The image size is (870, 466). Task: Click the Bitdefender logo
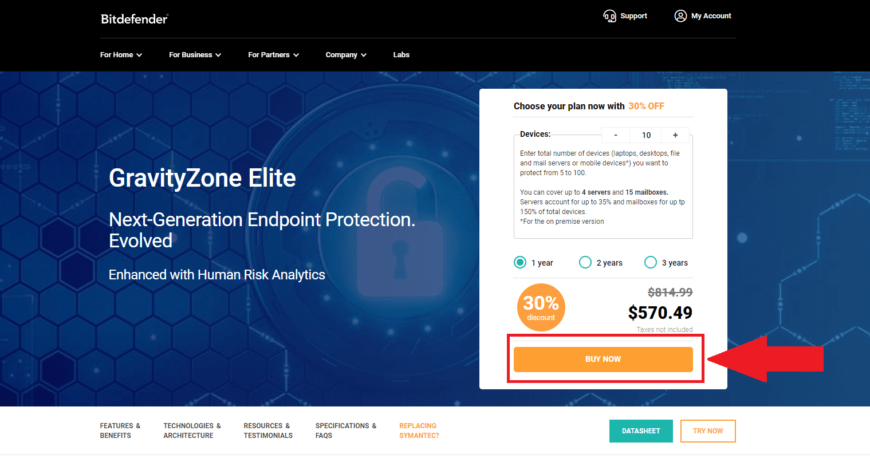tap(134, 19)
